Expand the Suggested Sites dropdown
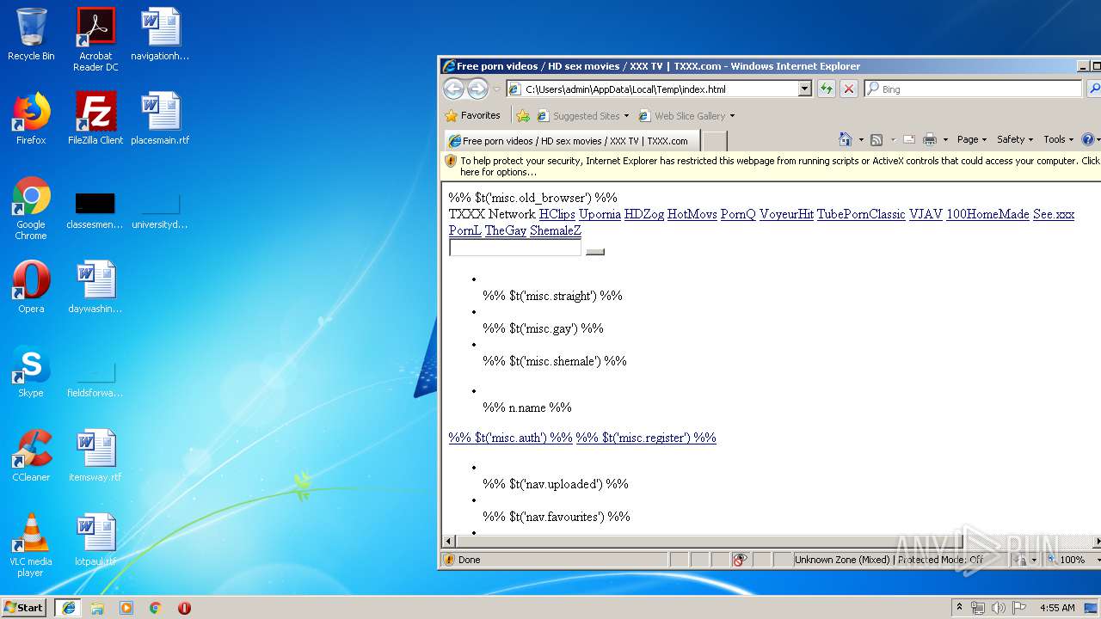This screenshot has width=1101, height=619. (x=626, y=116)
